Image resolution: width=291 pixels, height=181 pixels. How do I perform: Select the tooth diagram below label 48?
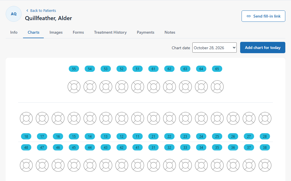click(x=26, y=165)
